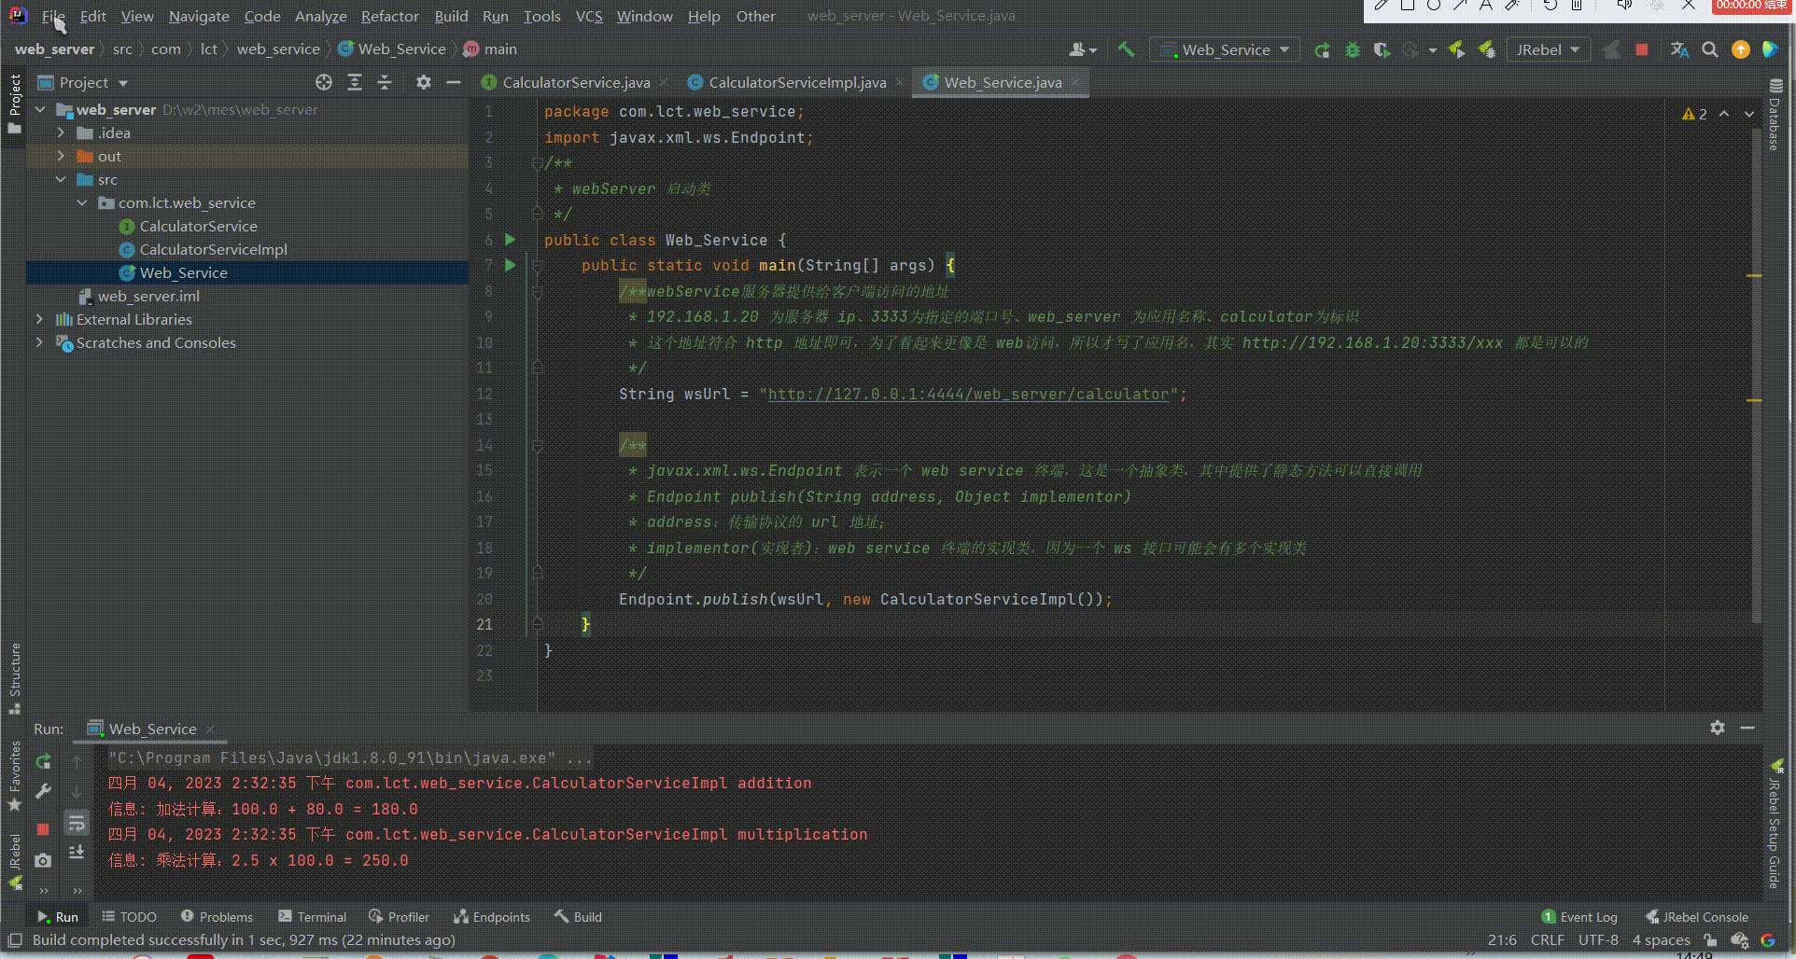Open the Navigate menu
The image size is (1796, 959).
(199, 16)
